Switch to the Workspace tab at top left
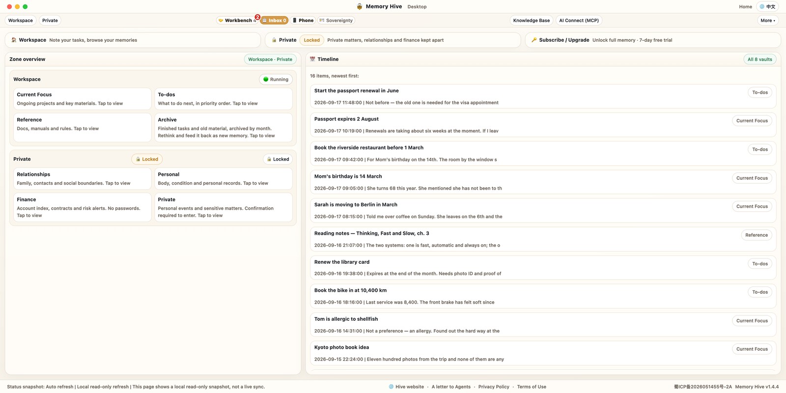 [21, 21]
